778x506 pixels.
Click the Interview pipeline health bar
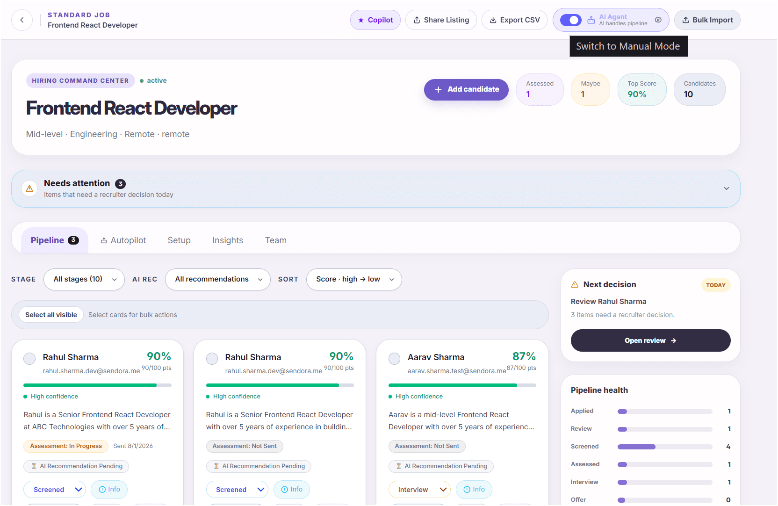coord(665,482)
